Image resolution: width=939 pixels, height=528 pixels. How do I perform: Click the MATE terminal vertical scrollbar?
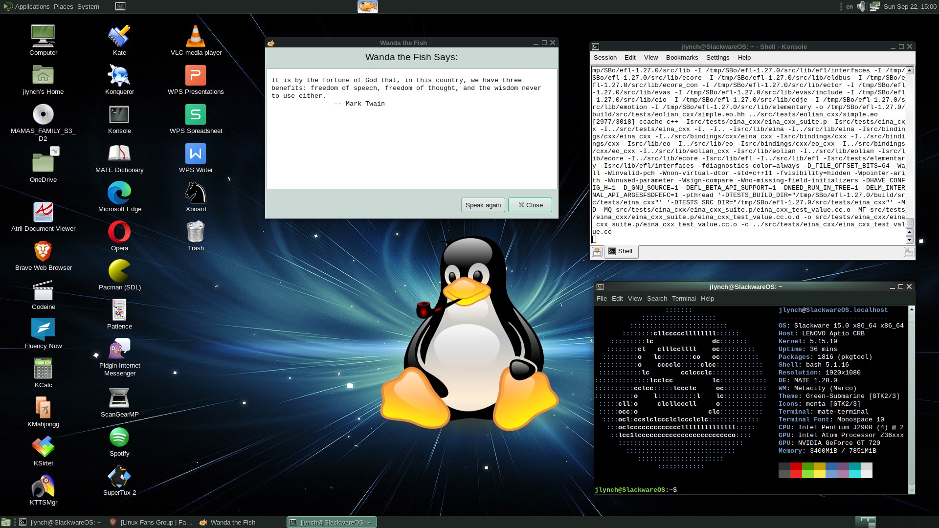click(x=911, y=400)
